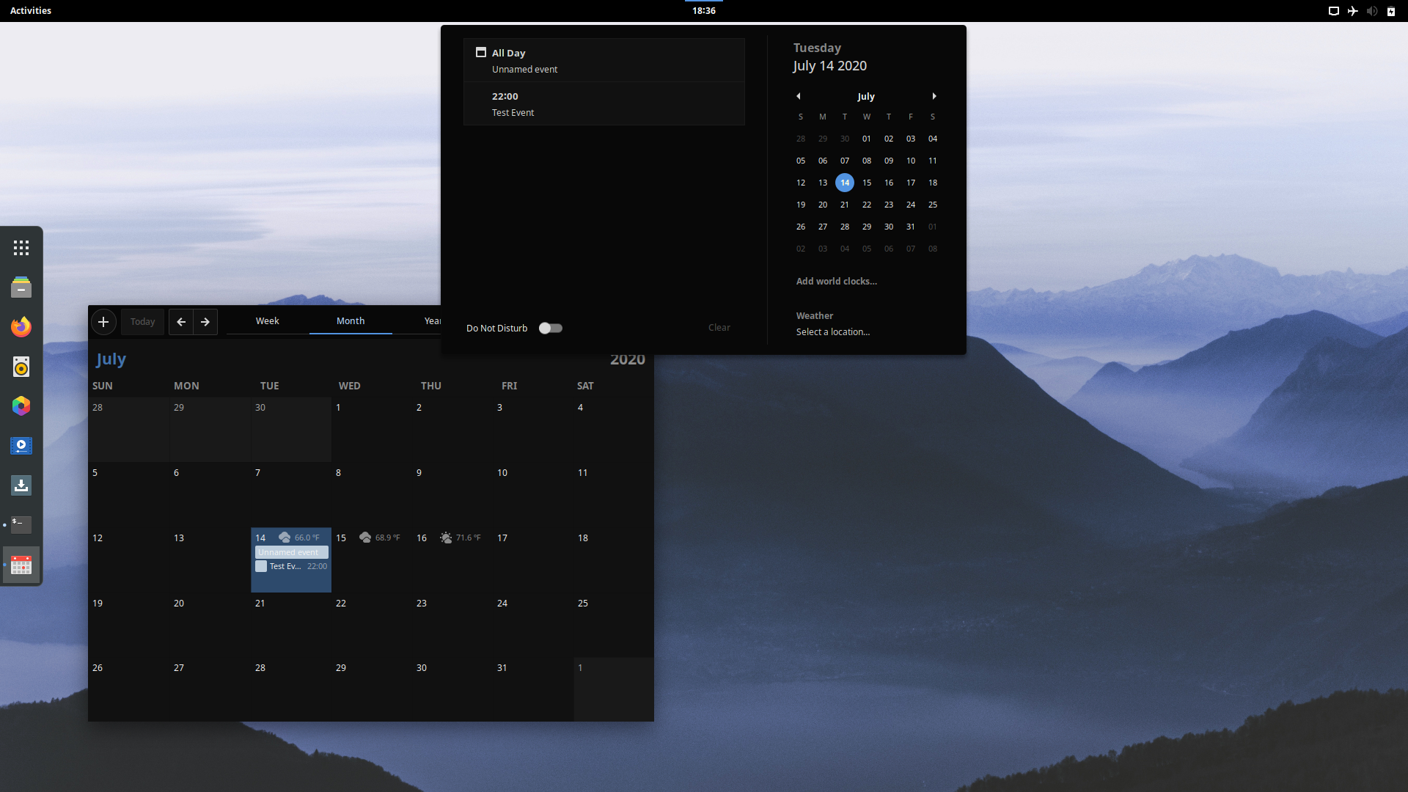
Task: Click Add world clocks link
Action: point(837,282)
